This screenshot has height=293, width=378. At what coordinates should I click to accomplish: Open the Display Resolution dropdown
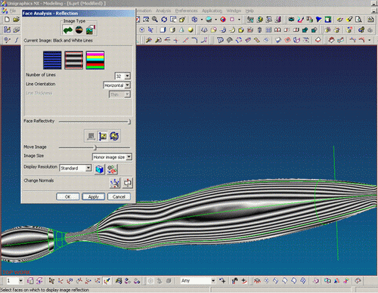point(88,168)
